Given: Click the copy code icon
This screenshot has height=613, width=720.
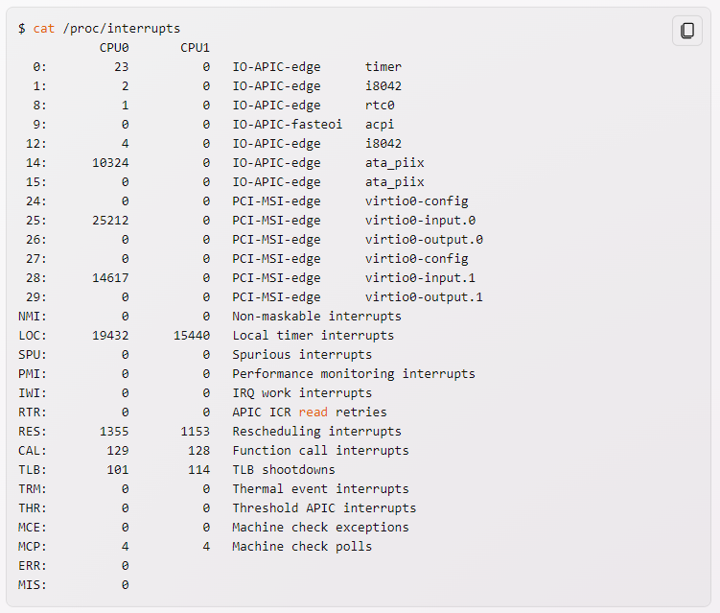Looking at the screenshot, I should (687, 31).
